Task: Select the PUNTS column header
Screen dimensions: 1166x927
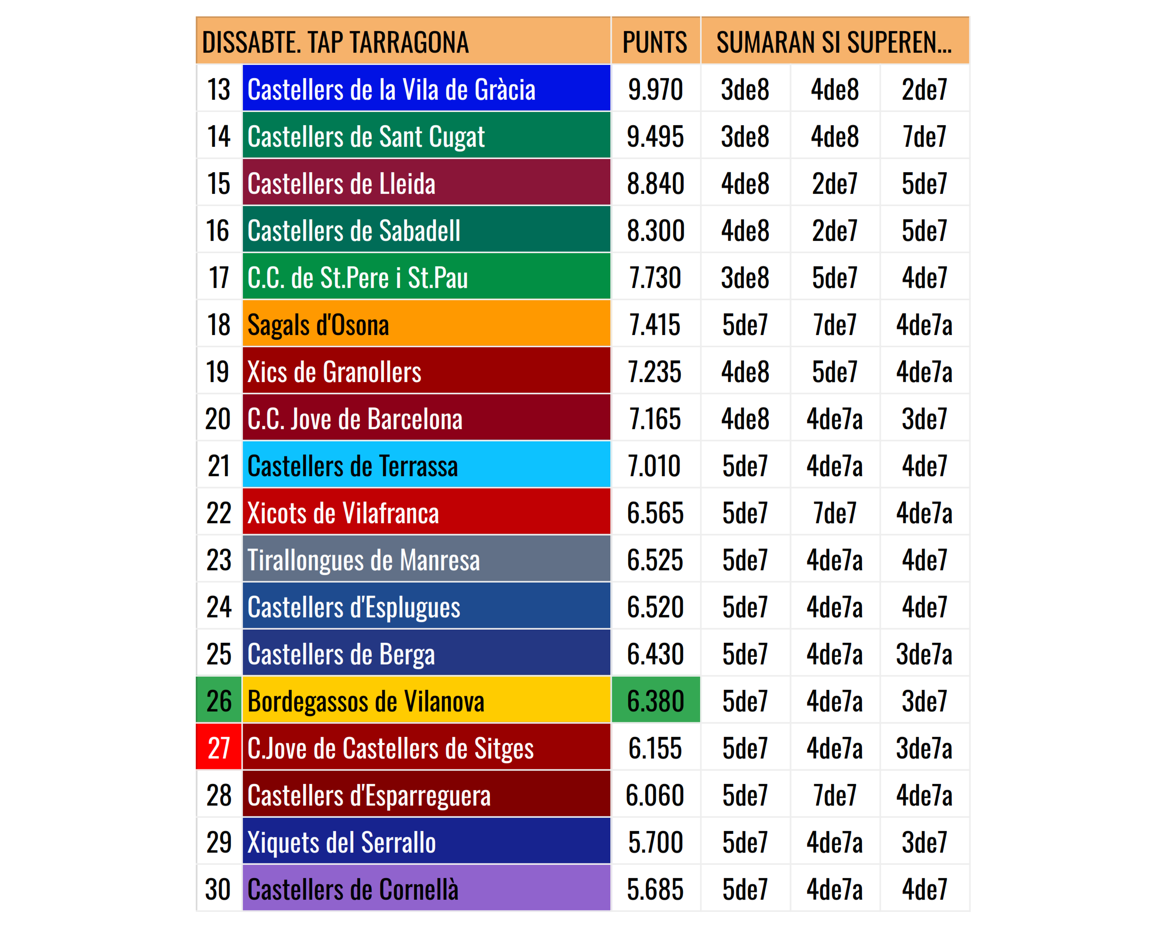Action: tap(655, 40)
